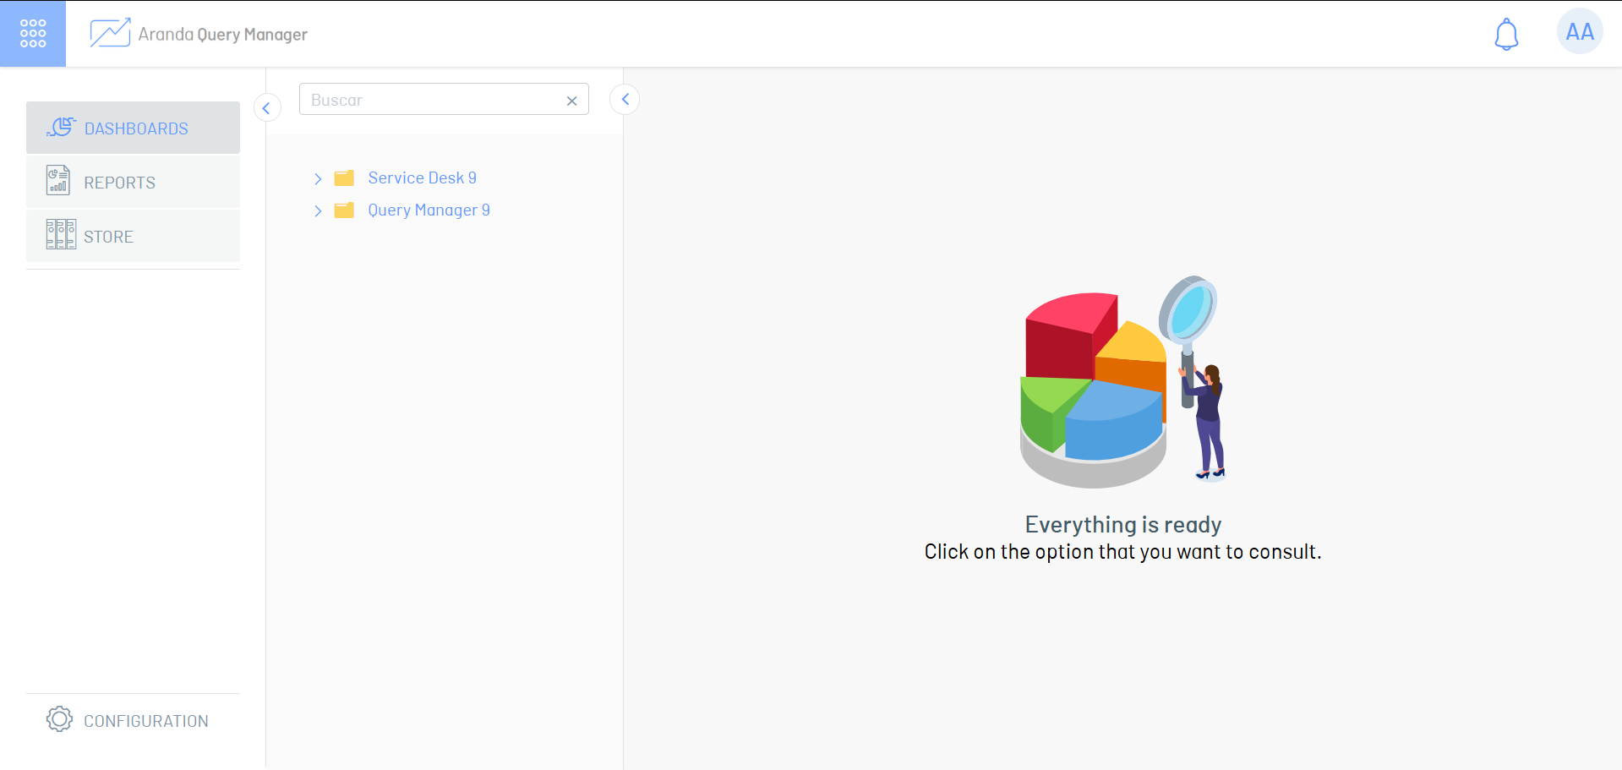Collapse the left navigation sidebar
Viewport: 1622px width, 770px height.
(267, 107)
